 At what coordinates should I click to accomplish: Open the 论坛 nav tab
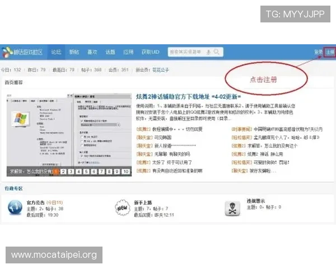click(x=56, y=52)
